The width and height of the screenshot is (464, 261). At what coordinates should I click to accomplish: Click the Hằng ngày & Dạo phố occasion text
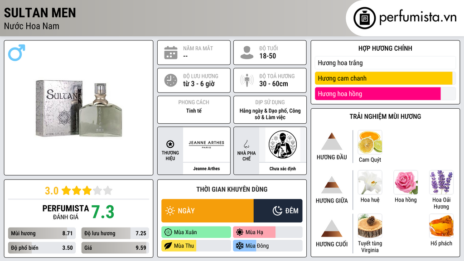pyautogui.click(x=270, y=114)
